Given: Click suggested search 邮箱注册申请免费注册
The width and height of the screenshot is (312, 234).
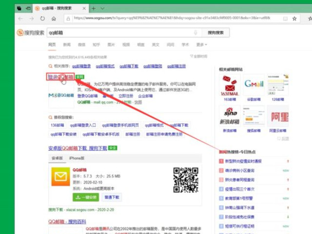Looking at the screenshot, I should tap(164, 135).
